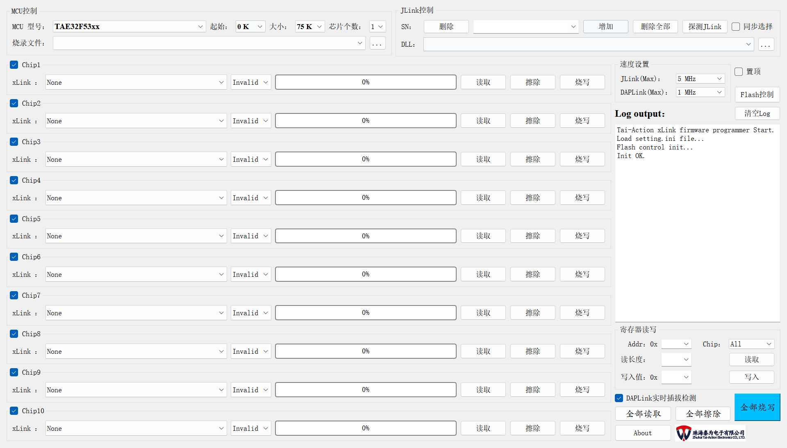787x448 pixels.
Task: Click the Flash控制 button
Action: pos(757,95)
